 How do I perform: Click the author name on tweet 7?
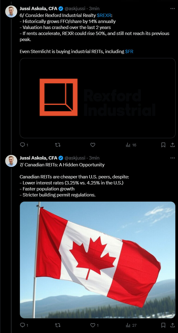(38, 158)
